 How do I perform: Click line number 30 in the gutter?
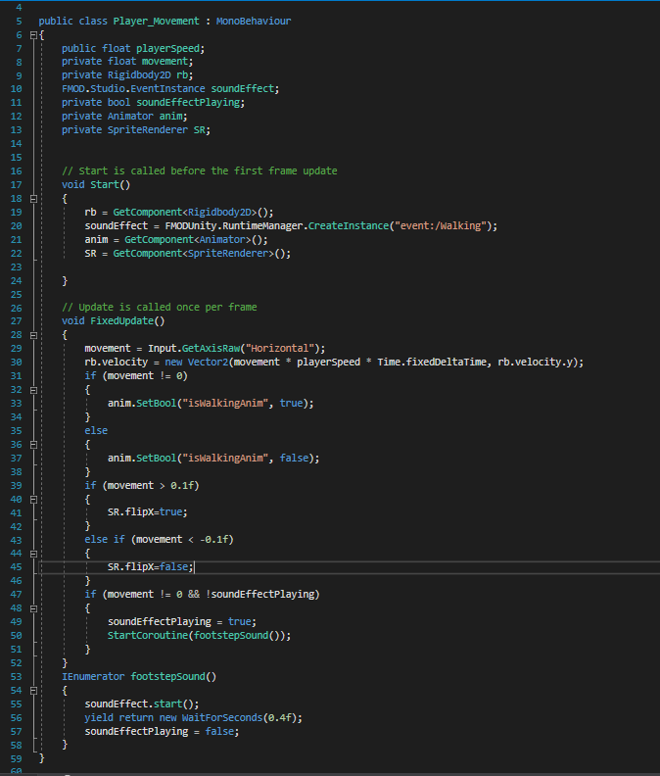[15, 362]
